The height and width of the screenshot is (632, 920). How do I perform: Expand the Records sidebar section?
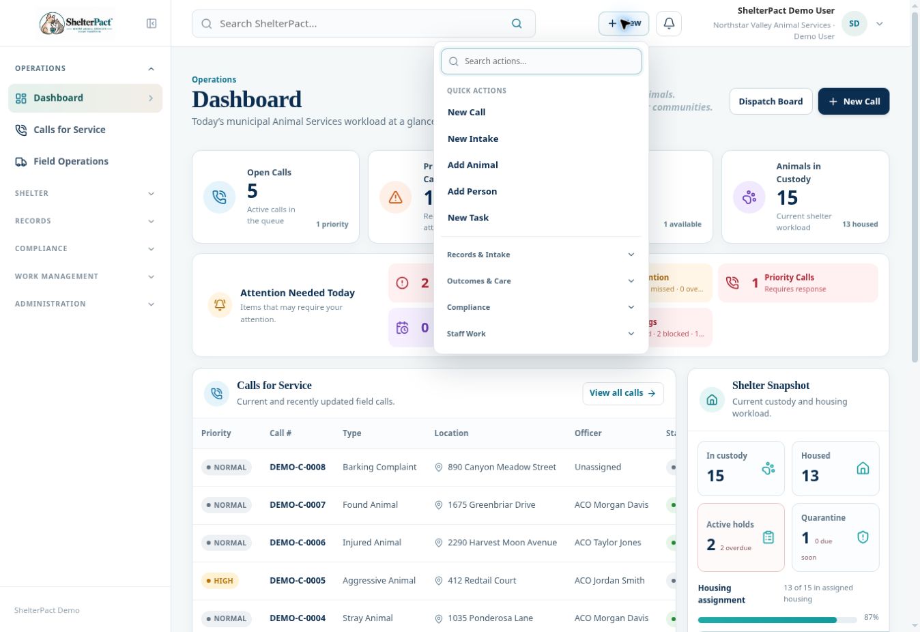pyautogui.click(x=85, y=221)
